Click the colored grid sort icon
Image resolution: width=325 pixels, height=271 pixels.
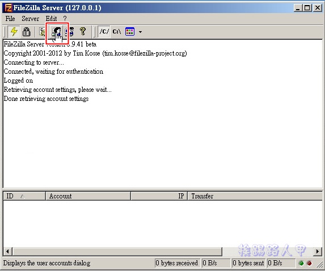[130, 32]
